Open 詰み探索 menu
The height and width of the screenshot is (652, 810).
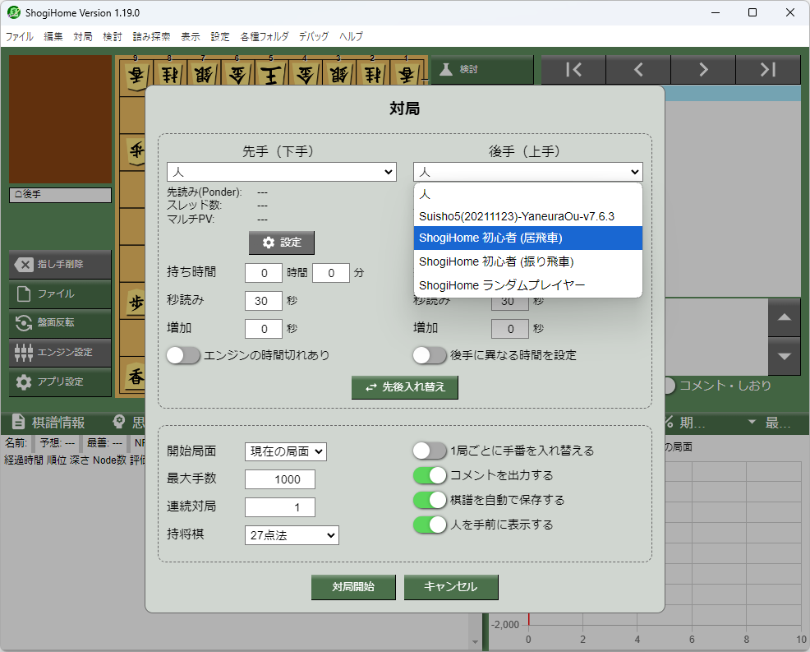151,37
